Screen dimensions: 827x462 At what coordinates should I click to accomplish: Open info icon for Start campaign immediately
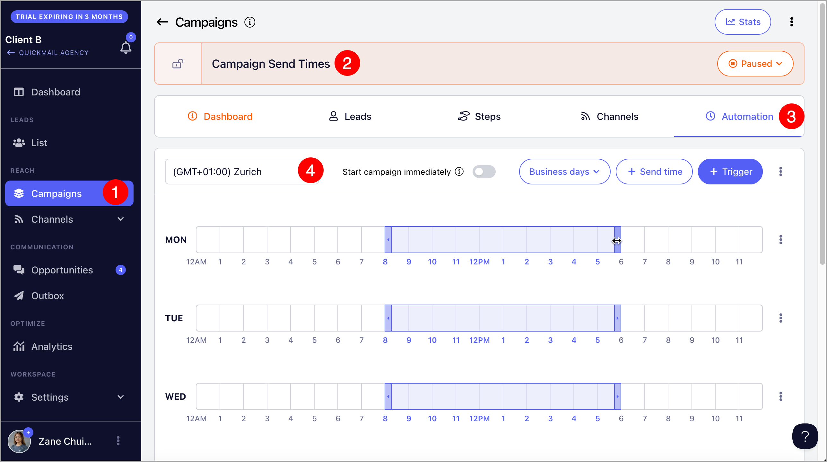pyautogui.click(x=459, y=172)
